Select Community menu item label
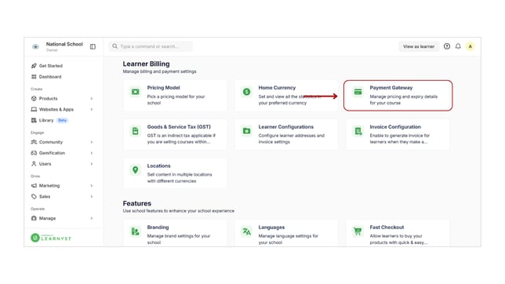The width and height of the screenshot is (505, 284). point(51,142)
